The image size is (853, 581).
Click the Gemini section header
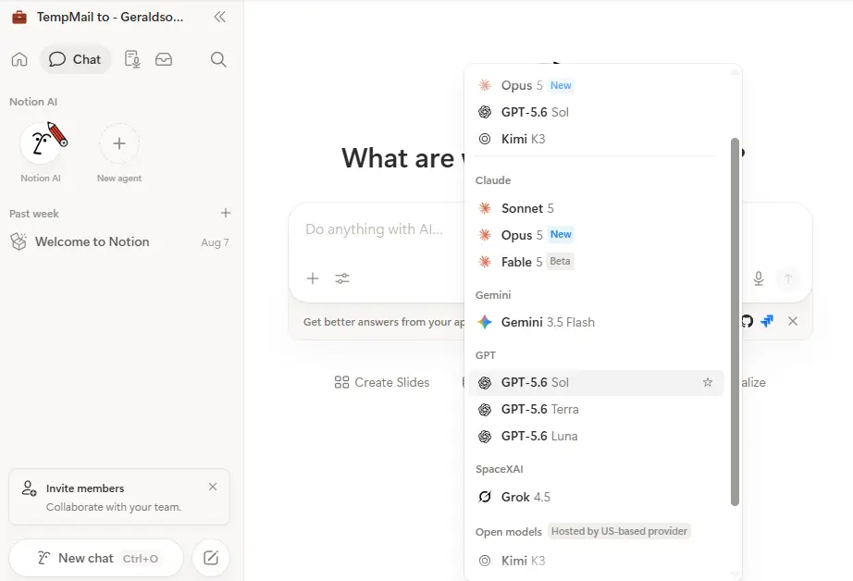pyautogui.click(x=493, y=295)
